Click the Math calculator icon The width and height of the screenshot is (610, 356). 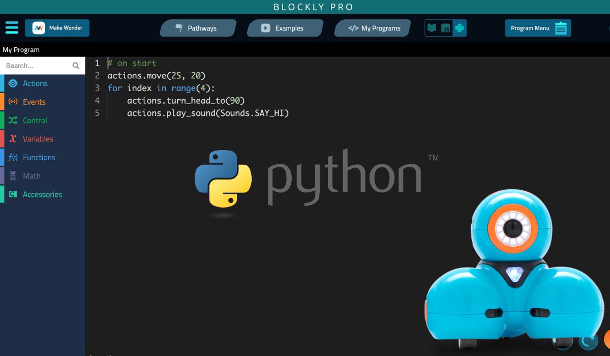coord(13,176)
